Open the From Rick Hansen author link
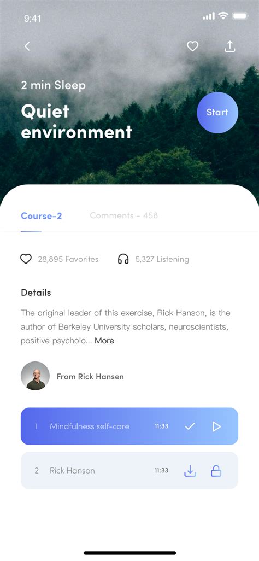 [90, 376]
